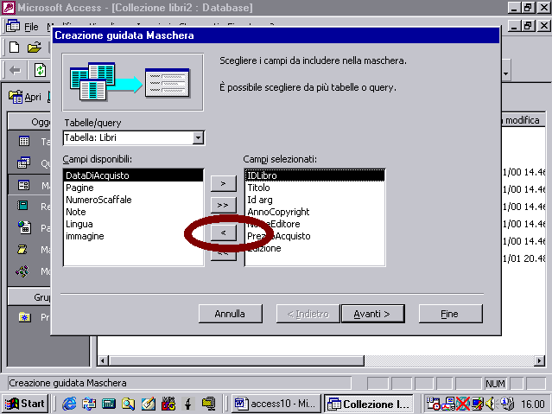Click the Avanti > button

coord(372,314)
